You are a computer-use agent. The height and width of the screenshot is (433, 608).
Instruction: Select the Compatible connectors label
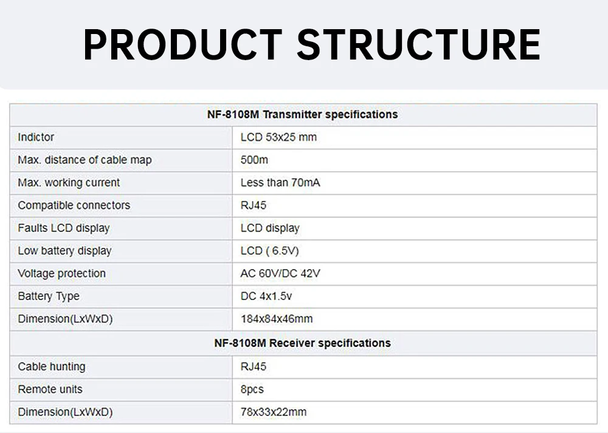pyautogui.click(x=74, y=205)
